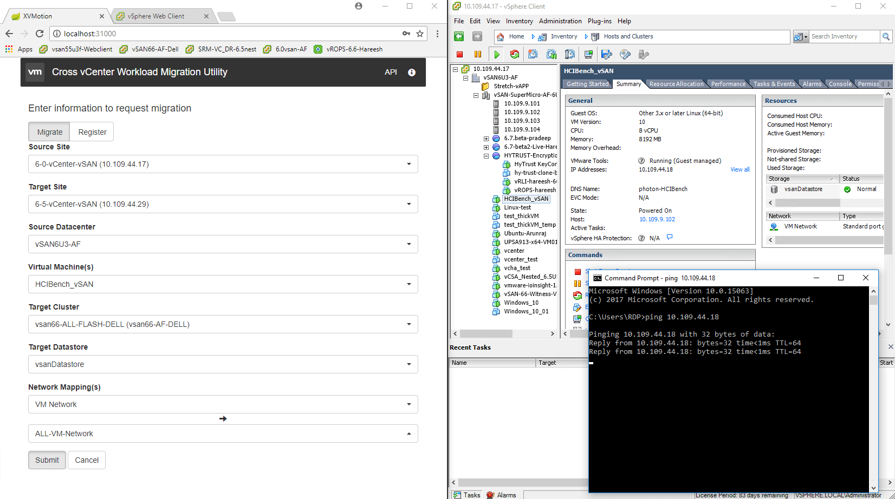895x499 pixels.
Task: Click the inventory tree horizontal scrollbar
Action: (x=503, y=333)
